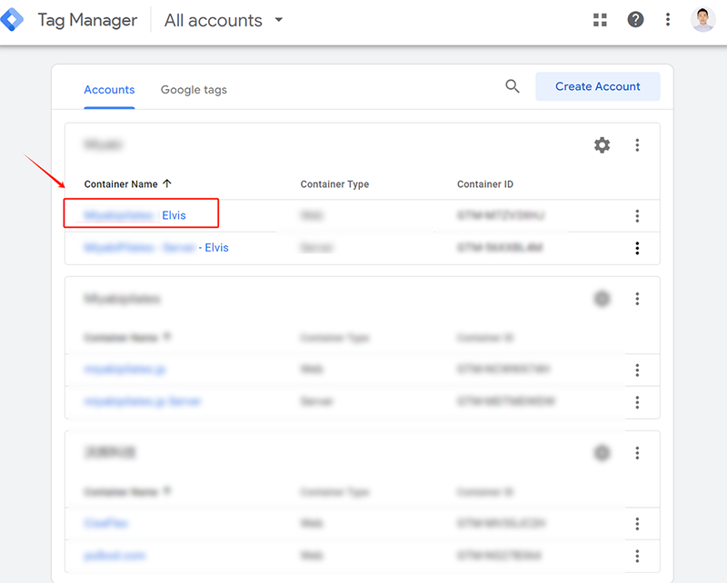Switch to the Google tags tab
Screen dimensions: 727x583
click(x=194, y=90)
